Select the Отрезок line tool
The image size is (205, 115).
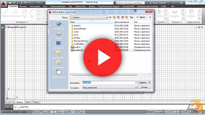(5, 13)
